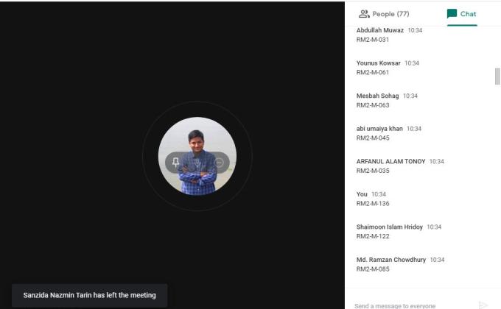The width and height of the screenshot is (501, 309).
Task: Switch to the Chat tab
Action: click(x=461, y=14)
